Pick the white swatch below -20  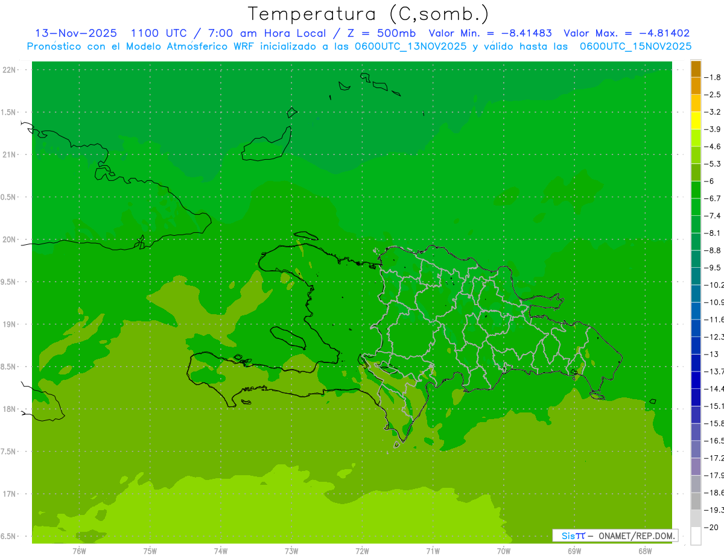point(696,535)
